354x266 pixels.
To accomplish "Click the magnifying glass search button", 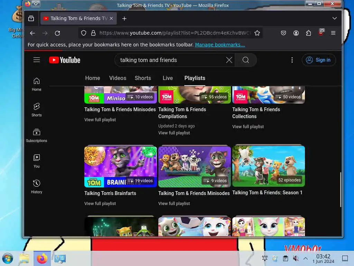I will pos(246,60).
